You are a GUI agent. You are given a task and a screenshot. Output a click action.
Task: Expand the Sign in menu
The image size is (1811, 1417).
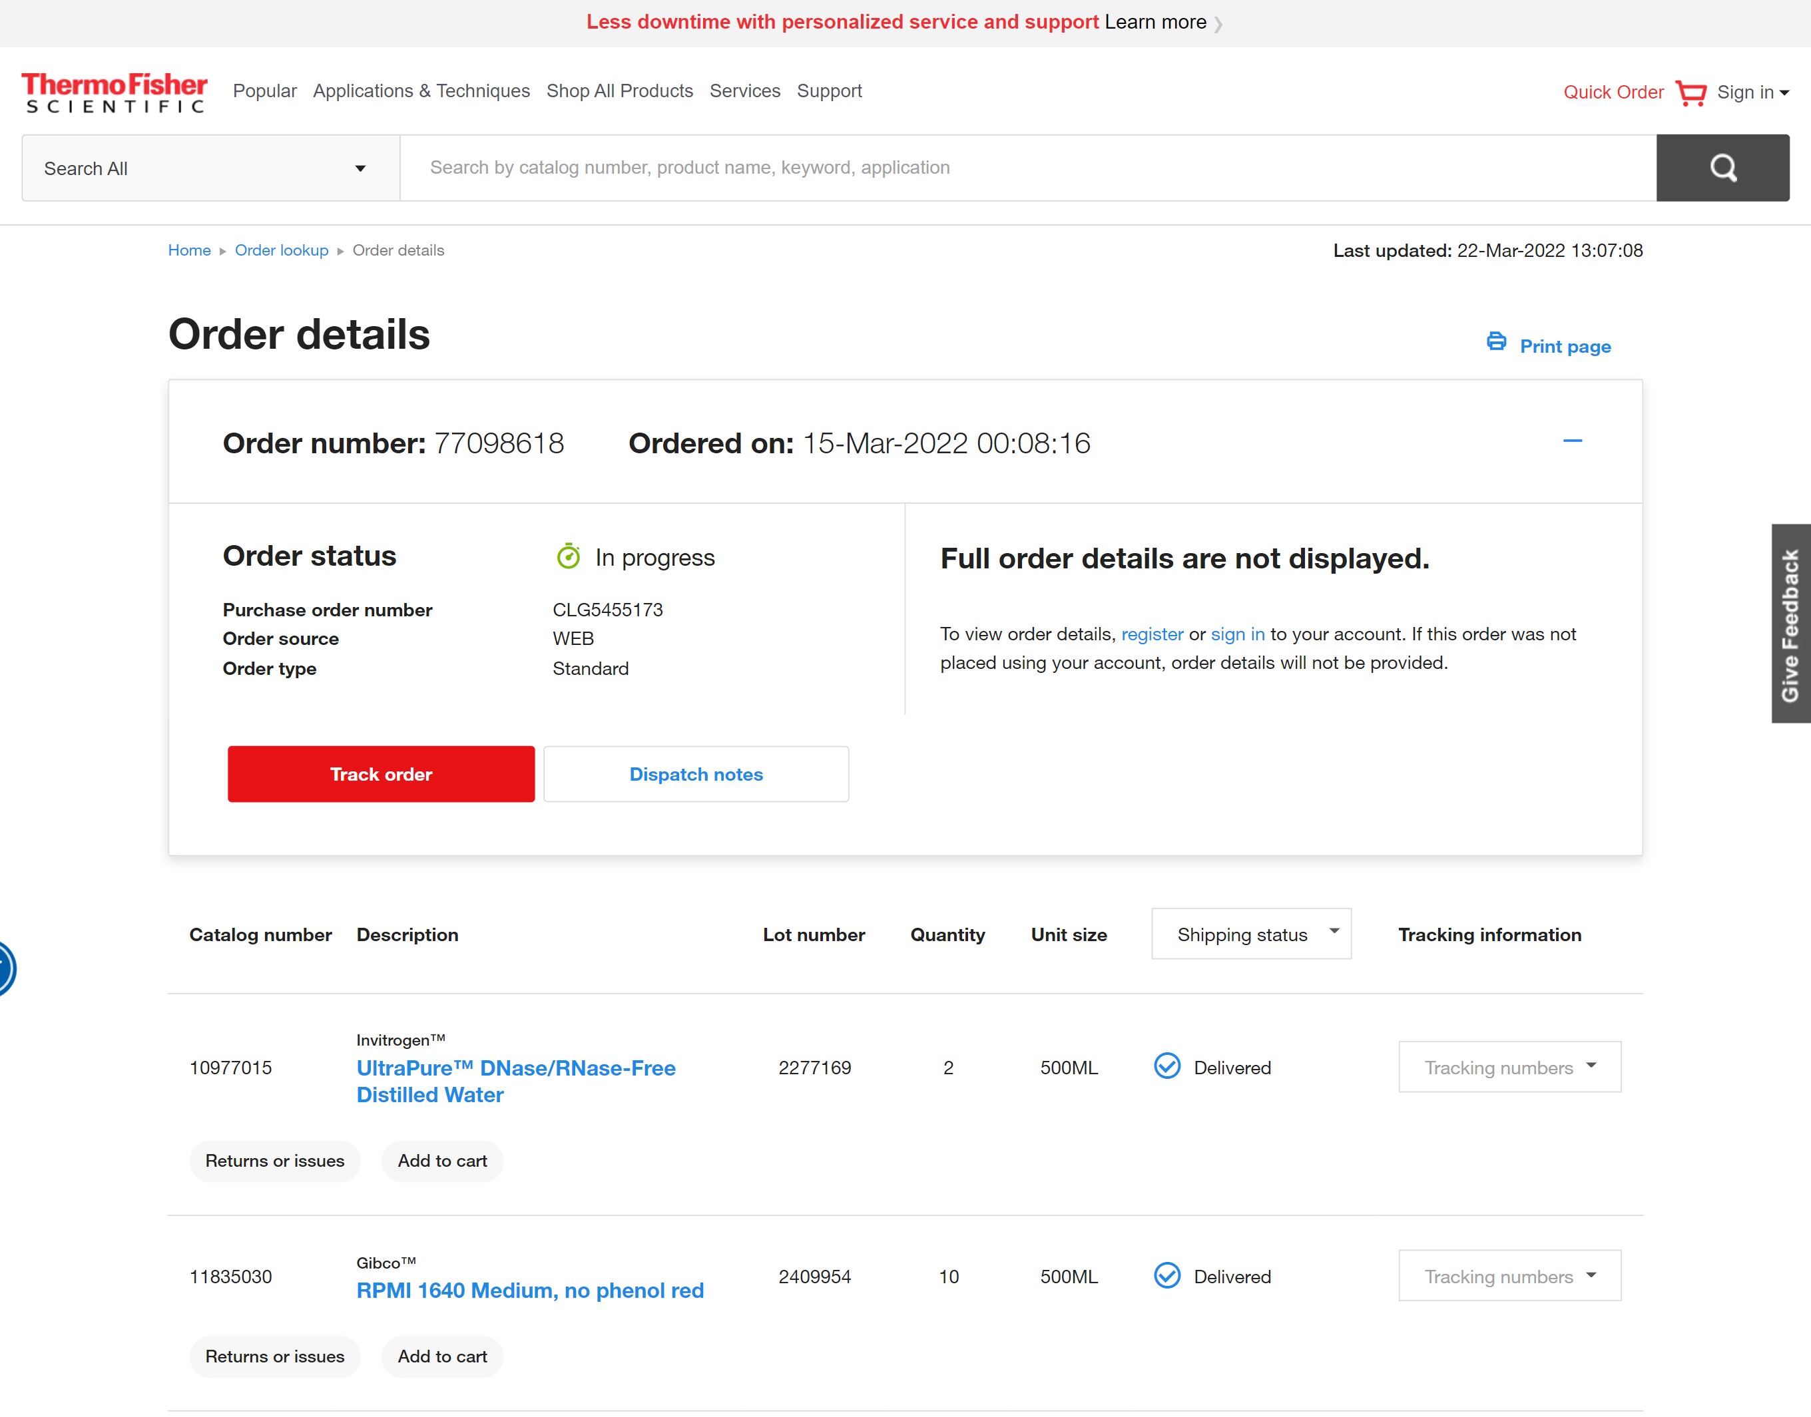click(1752, 92)
